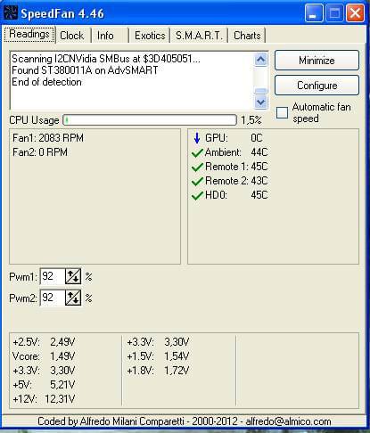Click the log scrollbar thumb
This screenshot has width=370, height=433.
tap(260, 91)
